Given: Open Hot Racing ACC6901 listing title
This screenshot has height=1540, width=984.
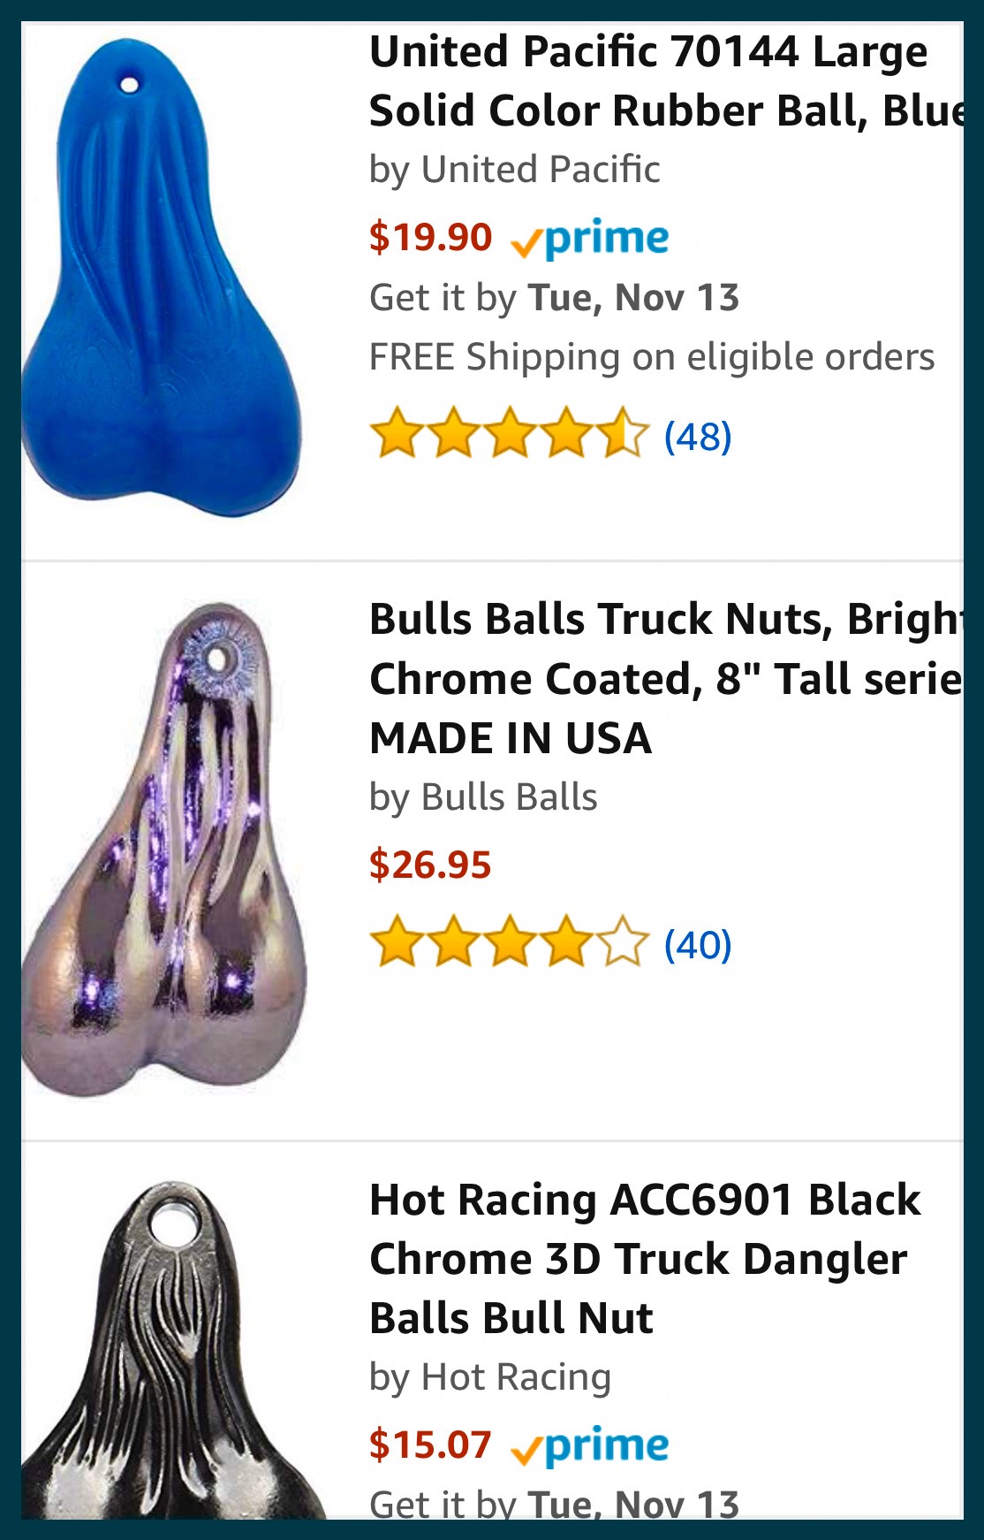Looking at the screenshot, I should (645, 1259).
